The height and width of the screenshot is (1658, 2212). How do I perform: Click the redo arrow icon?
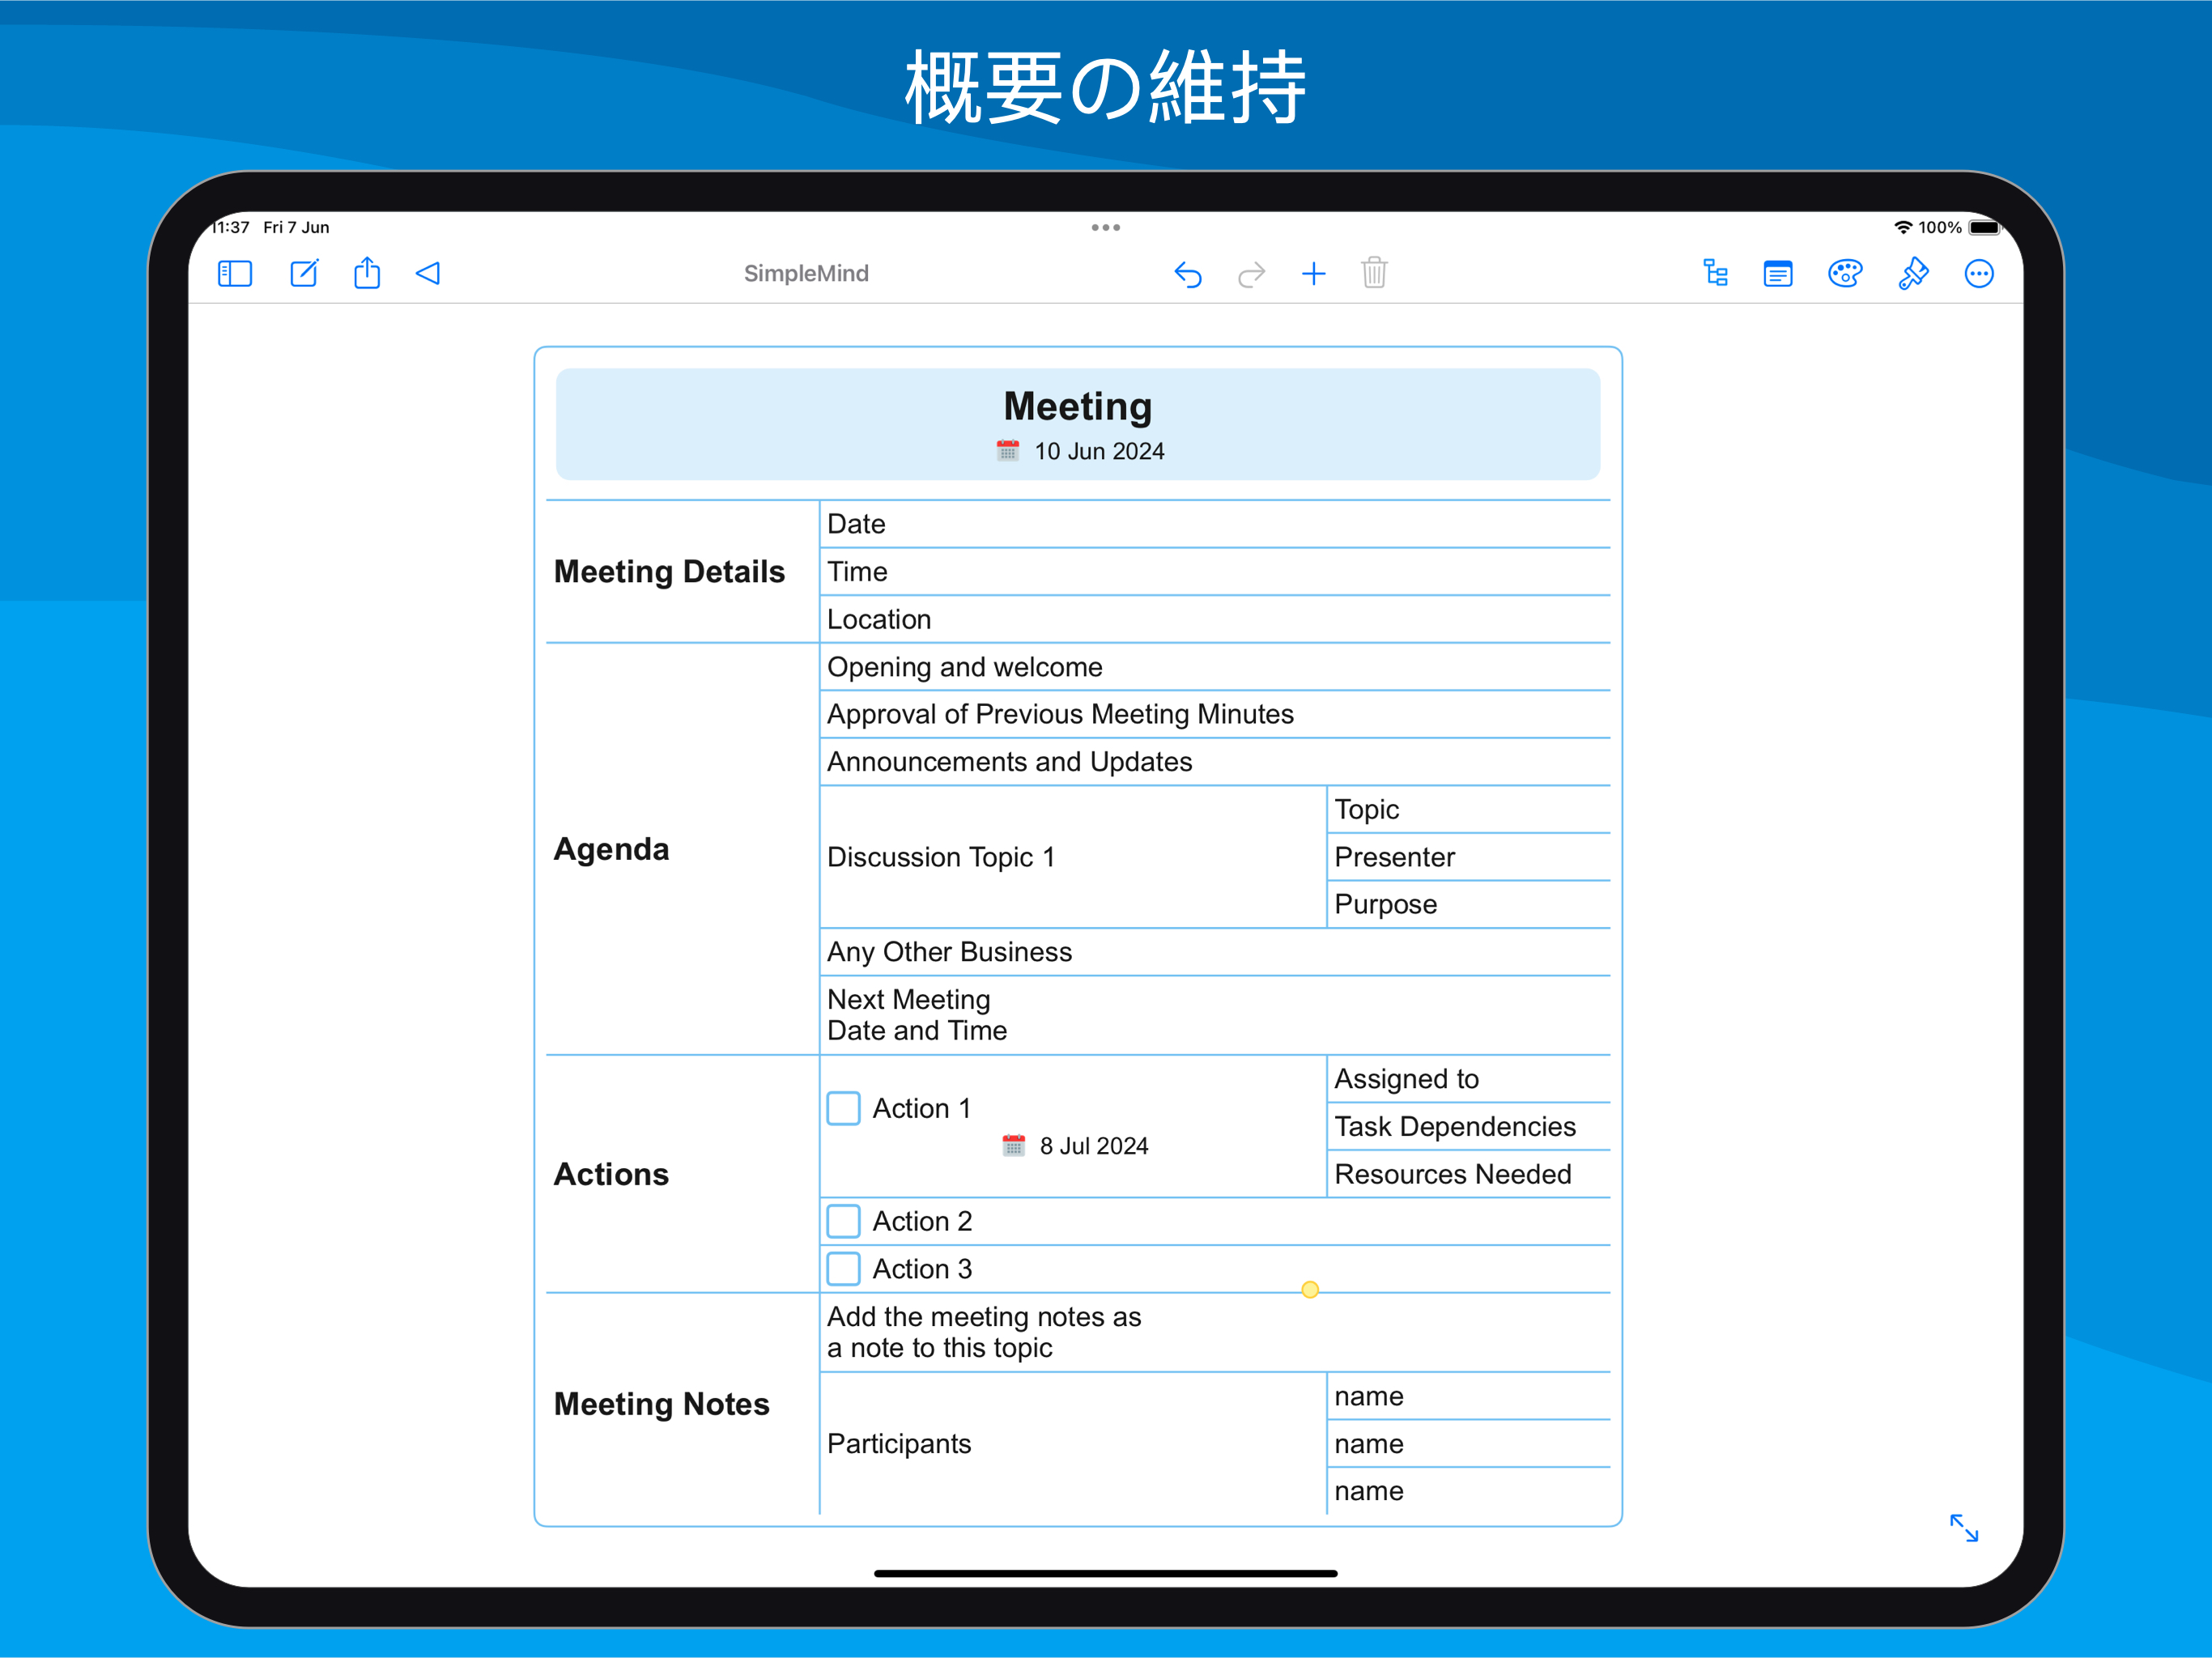(x=1251, y=274)
